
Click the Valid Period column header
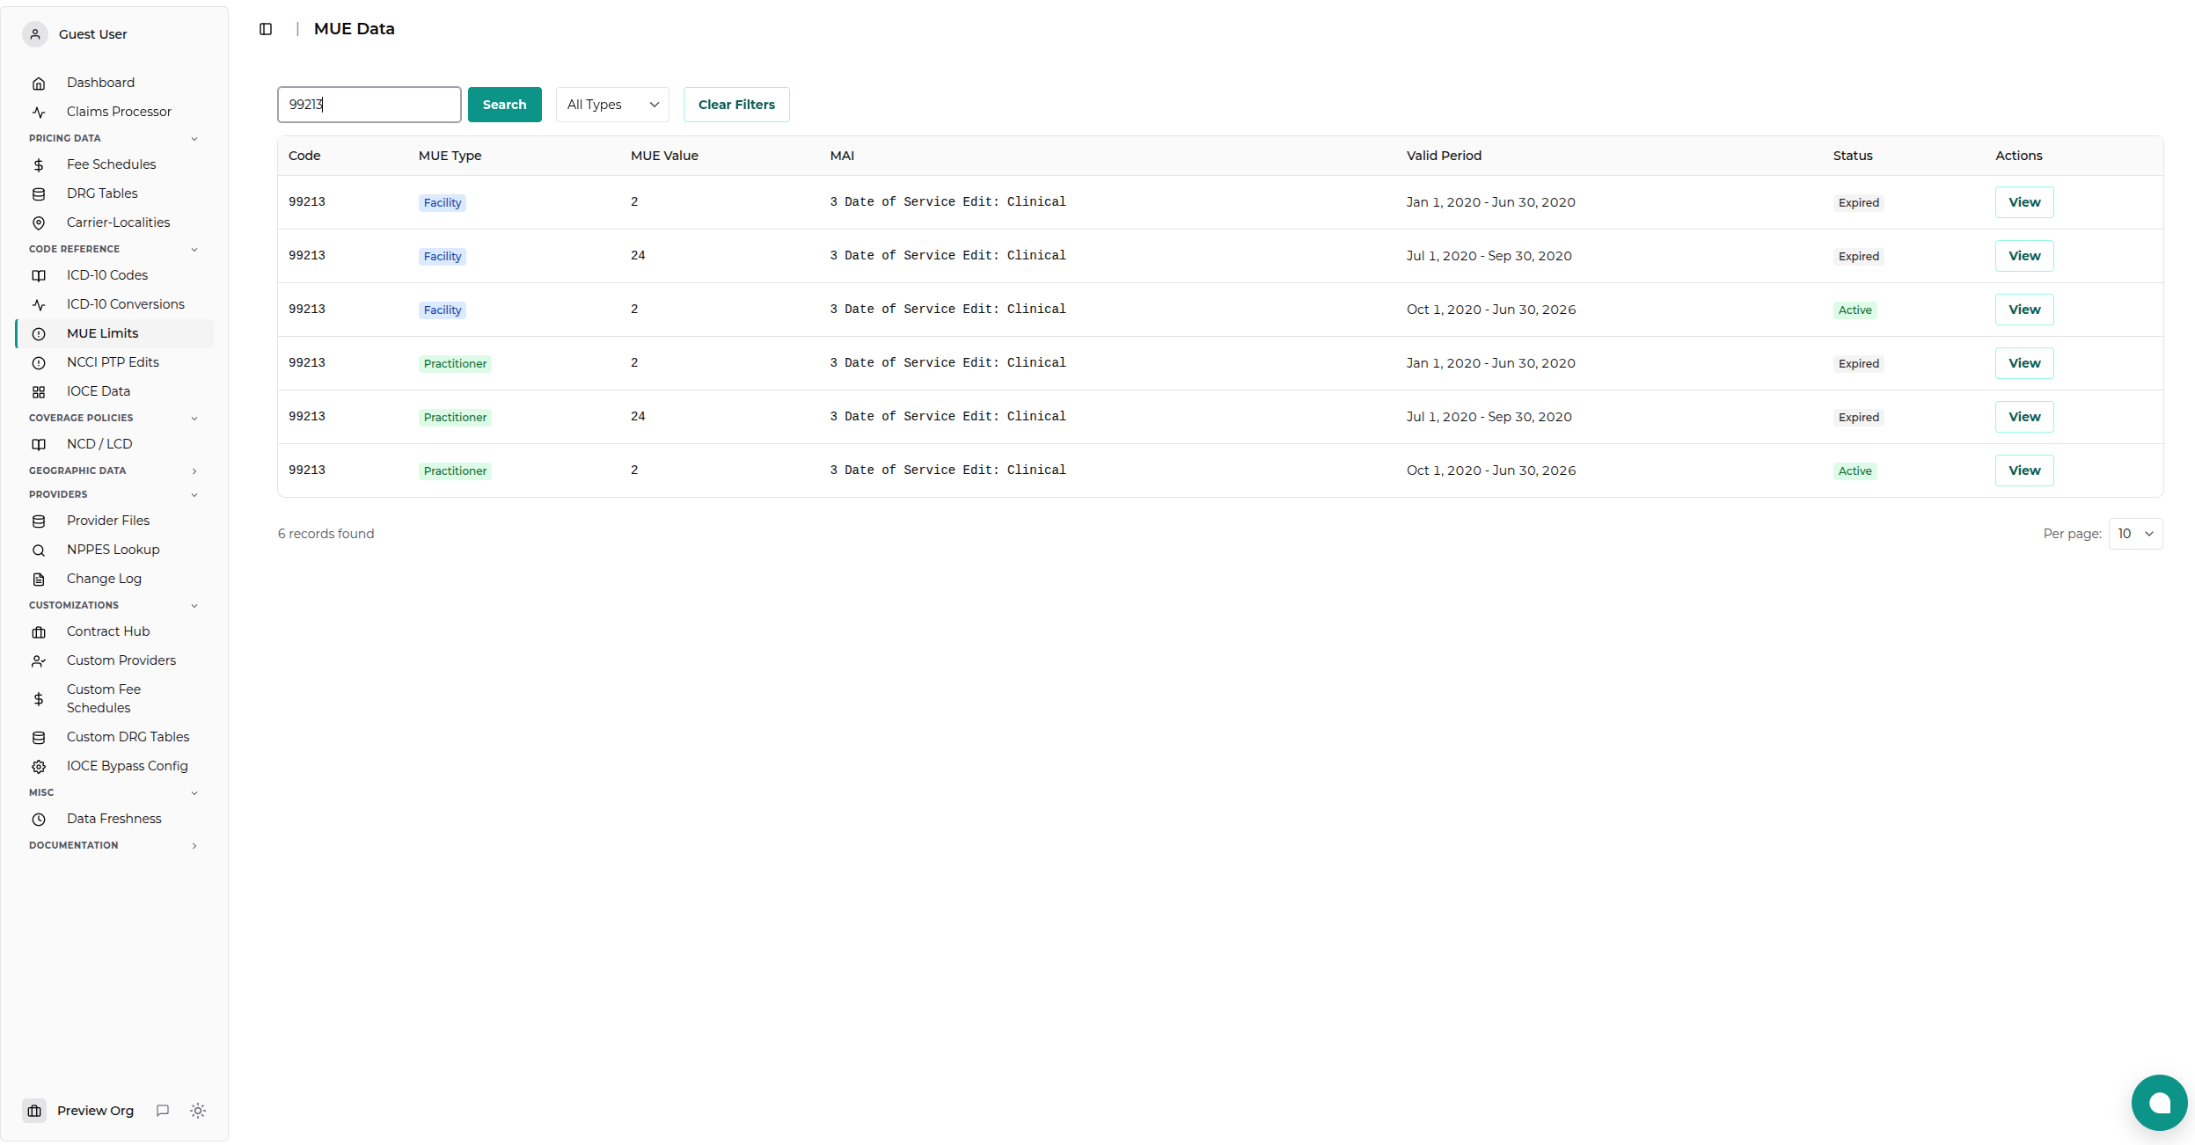[x=1444, y=156]
